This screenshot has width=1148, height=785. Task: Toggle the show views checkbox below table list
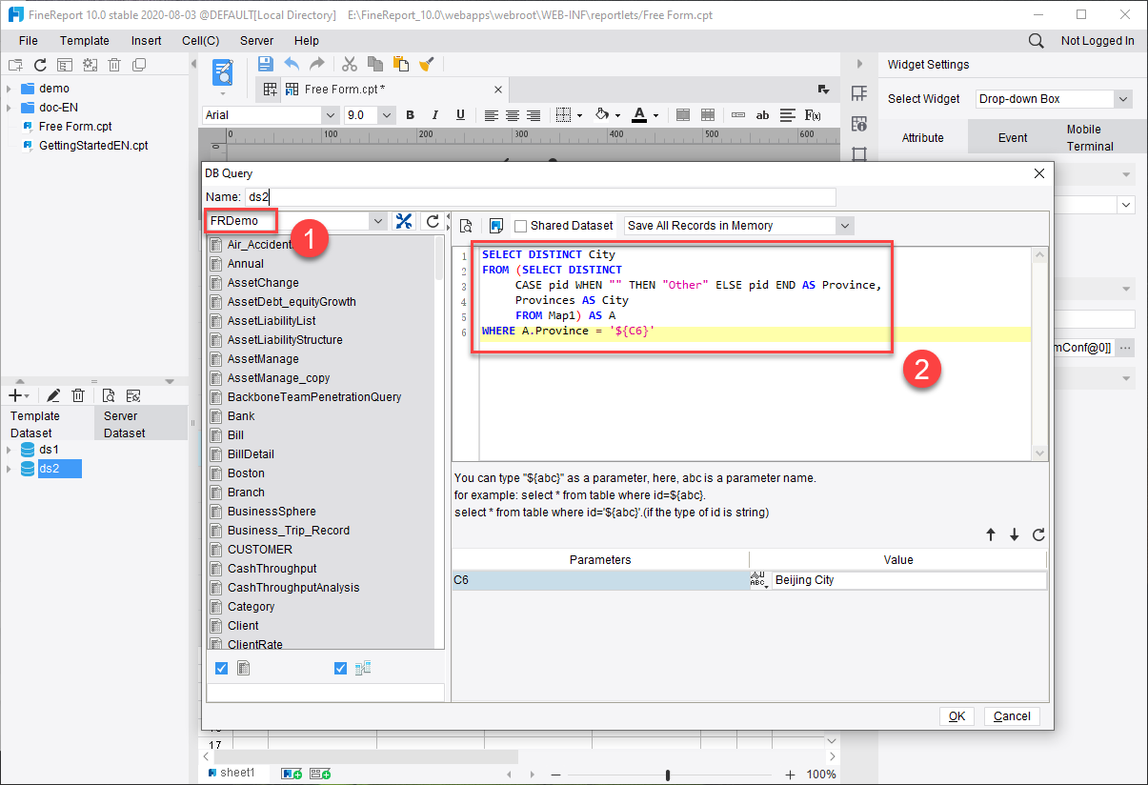340,669
